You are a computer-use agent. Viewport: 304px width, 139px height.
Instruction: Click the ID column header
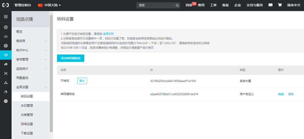pyautogui.click(x=151, y=70)
